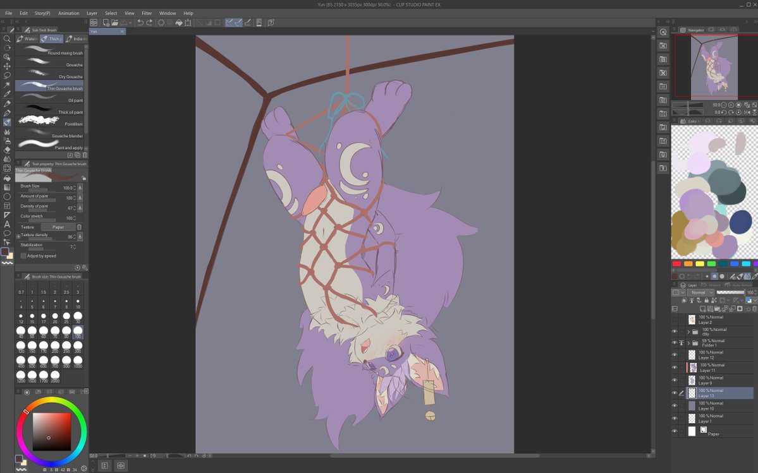Open the File menu
This screenshot has height=473, width=758.
coord(8,13)
